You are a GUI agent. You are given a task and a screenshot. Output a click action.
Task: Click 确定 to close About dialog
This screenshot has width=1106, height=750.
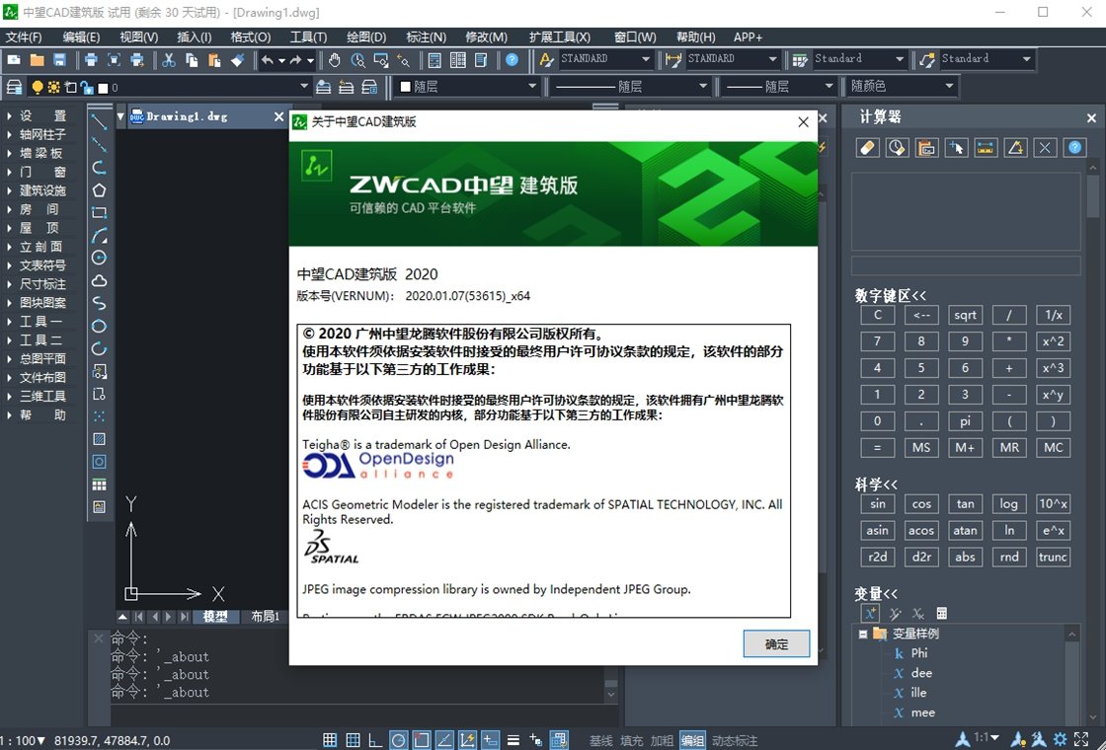pos(776,643)
